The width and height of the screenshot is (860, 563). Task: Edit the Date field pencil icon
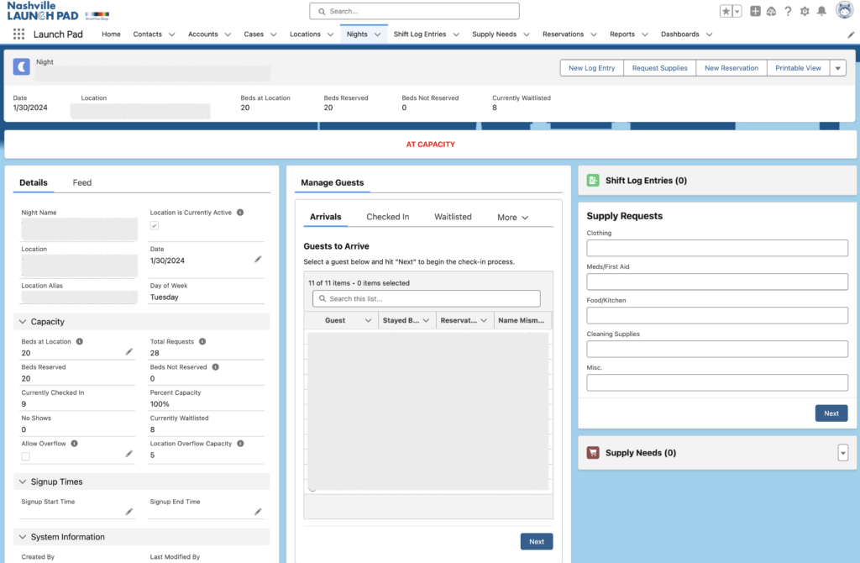258,259
